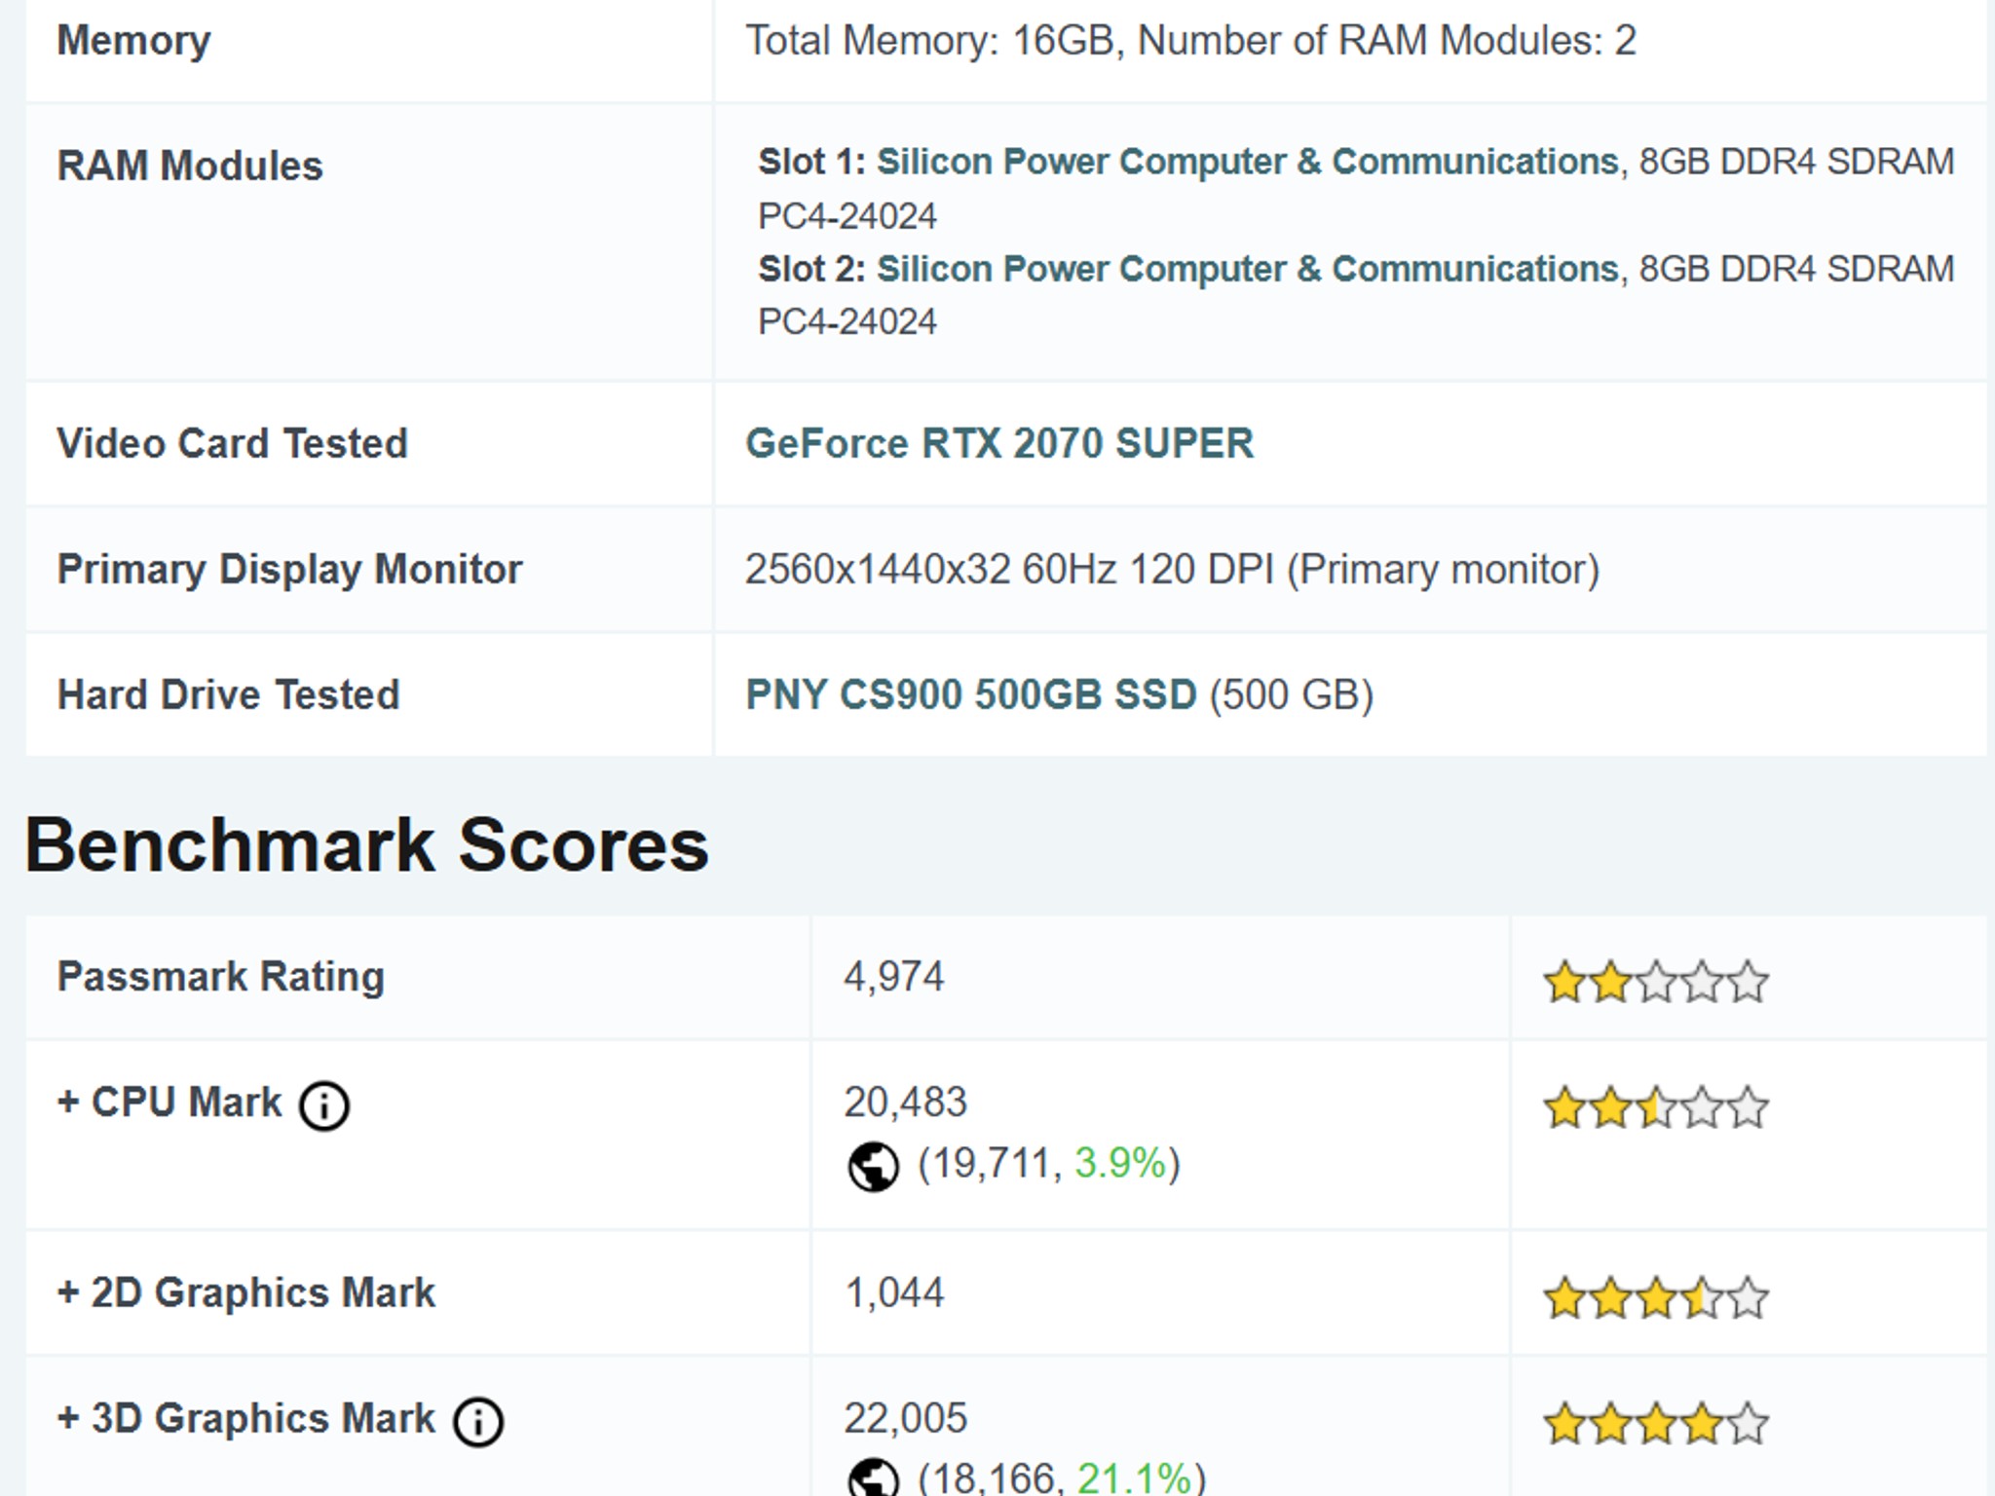The height and width of the screenshot is (1496, 1995).
Task: Click the Passmark Rating star rating
Action: [1656, 982]
